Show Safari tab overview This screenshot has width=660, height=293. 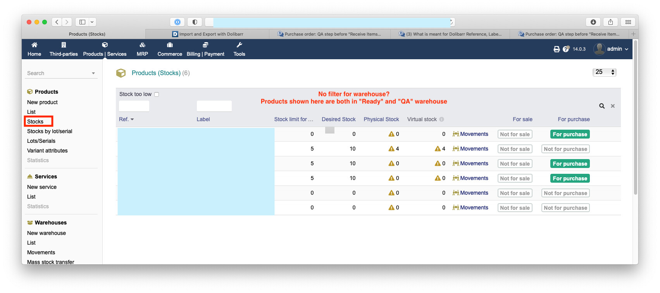coord(628,22)
